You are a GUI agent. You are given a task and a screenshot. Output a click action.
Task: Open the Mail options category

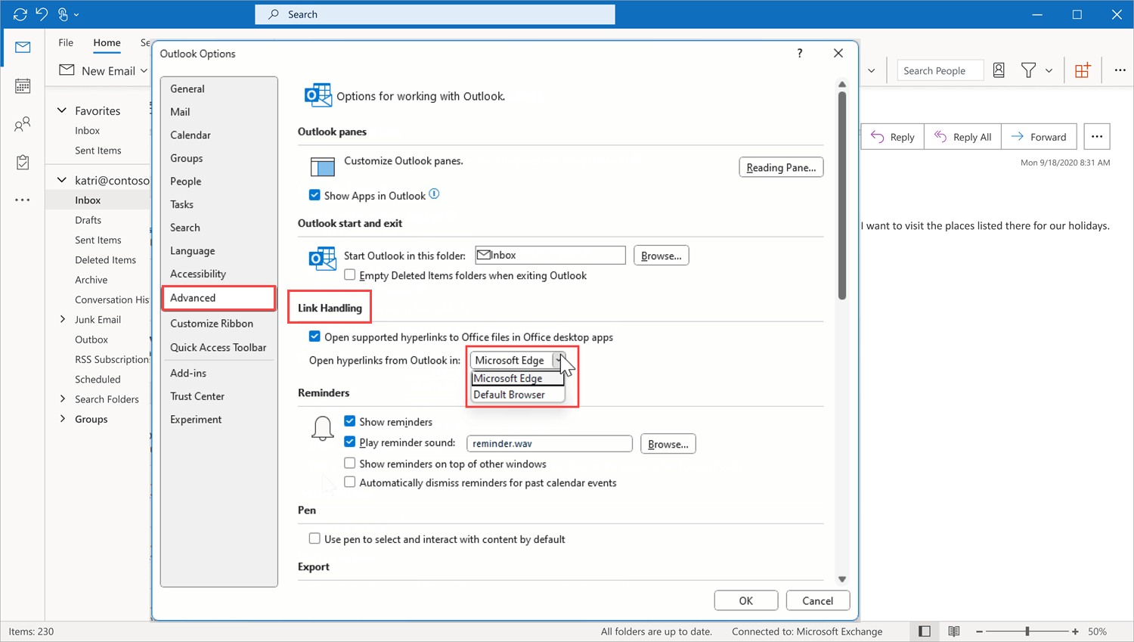point(180,112)
